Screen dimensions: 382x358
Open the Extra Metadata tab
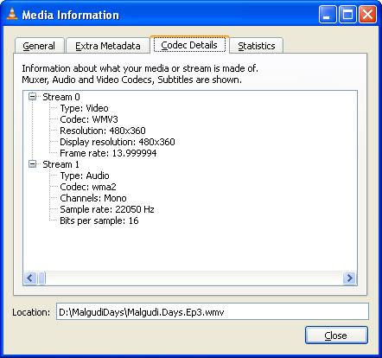coord(108,46)
